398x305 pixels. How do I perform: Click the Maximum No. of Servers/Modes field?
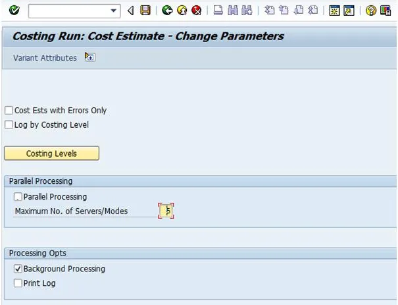(x=166, y=211)
